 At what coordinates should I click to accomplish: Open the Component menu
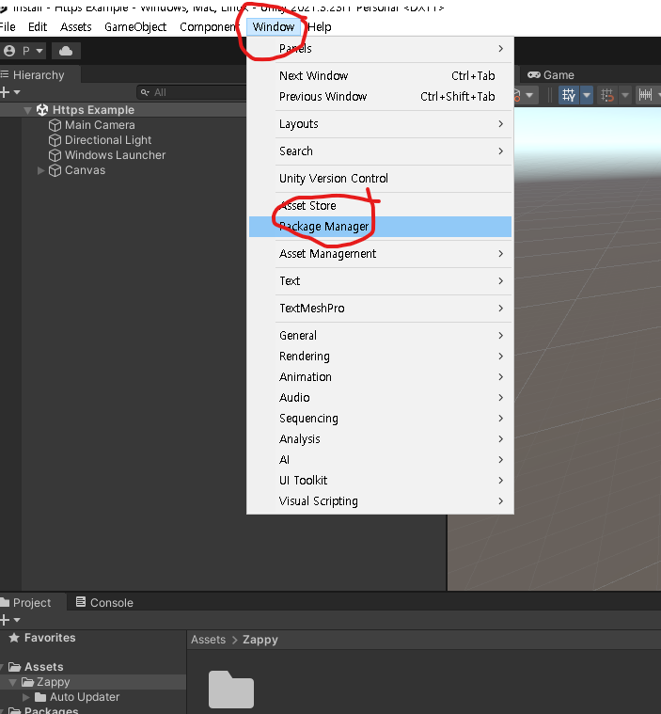pyautogui.click(x=208, y=27)
